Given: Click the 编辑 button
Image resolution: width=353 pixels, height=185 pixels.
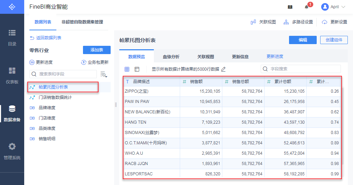Looking at the screenshot, I should [303, 40].
